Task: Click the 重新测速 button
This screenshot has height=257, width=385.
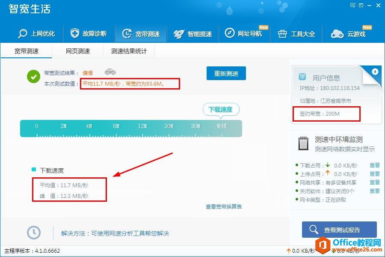Action: 226,73
